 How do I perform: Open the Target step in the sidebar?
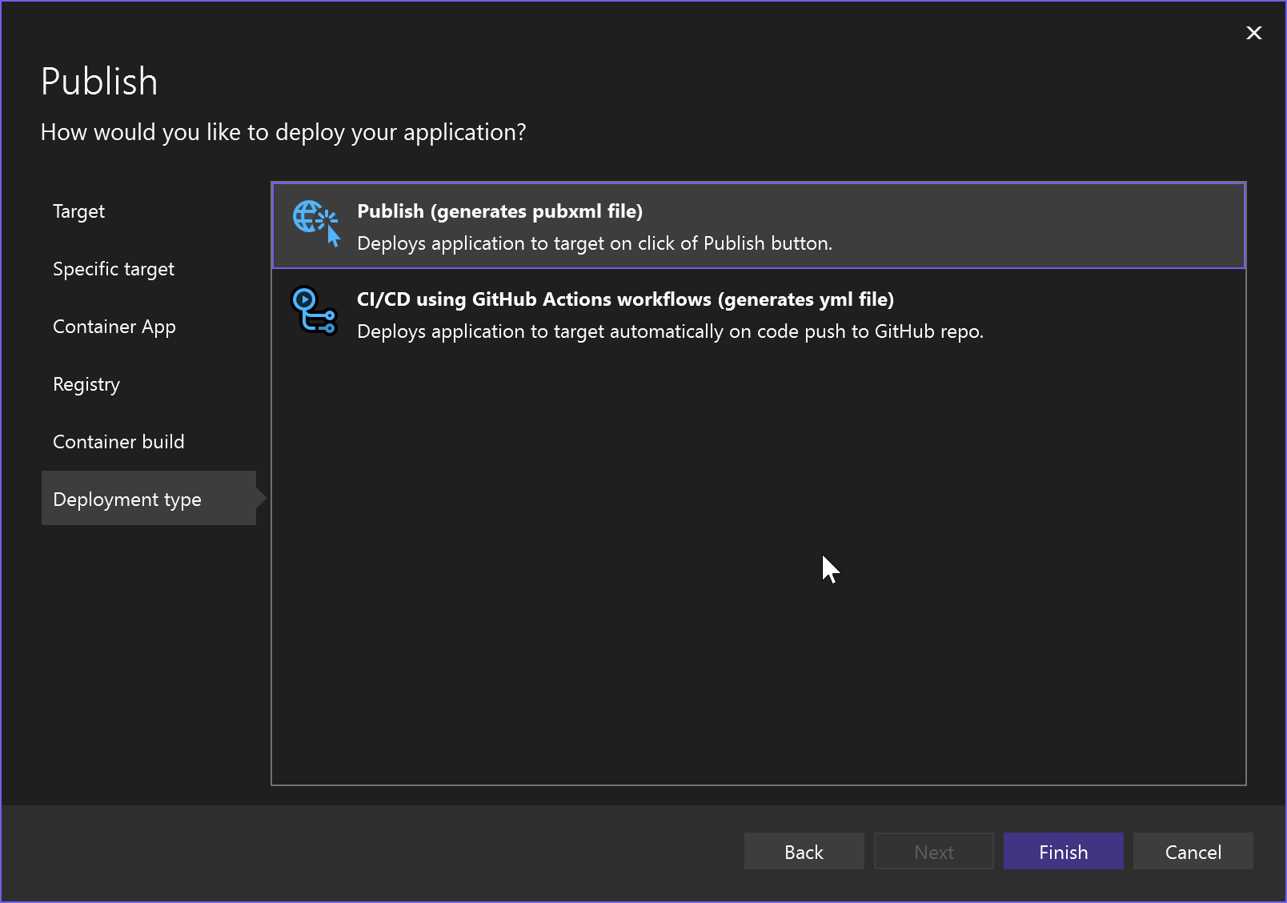(78, 211)
